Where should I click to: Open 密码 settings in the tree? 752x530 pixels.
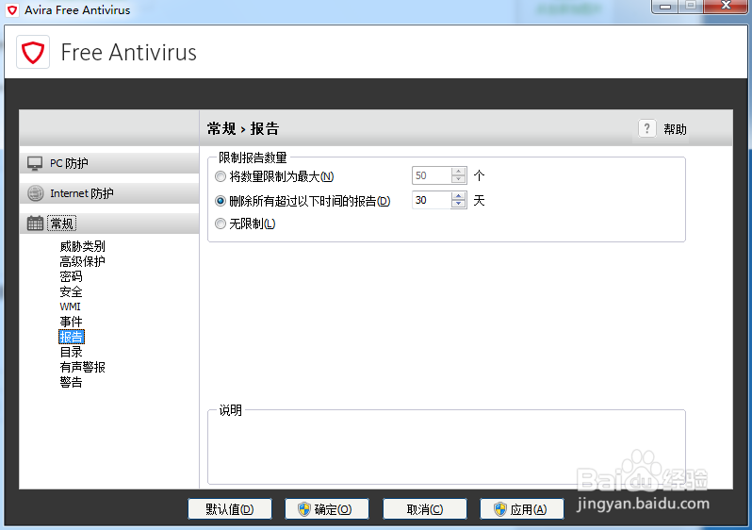pos(71,276)
